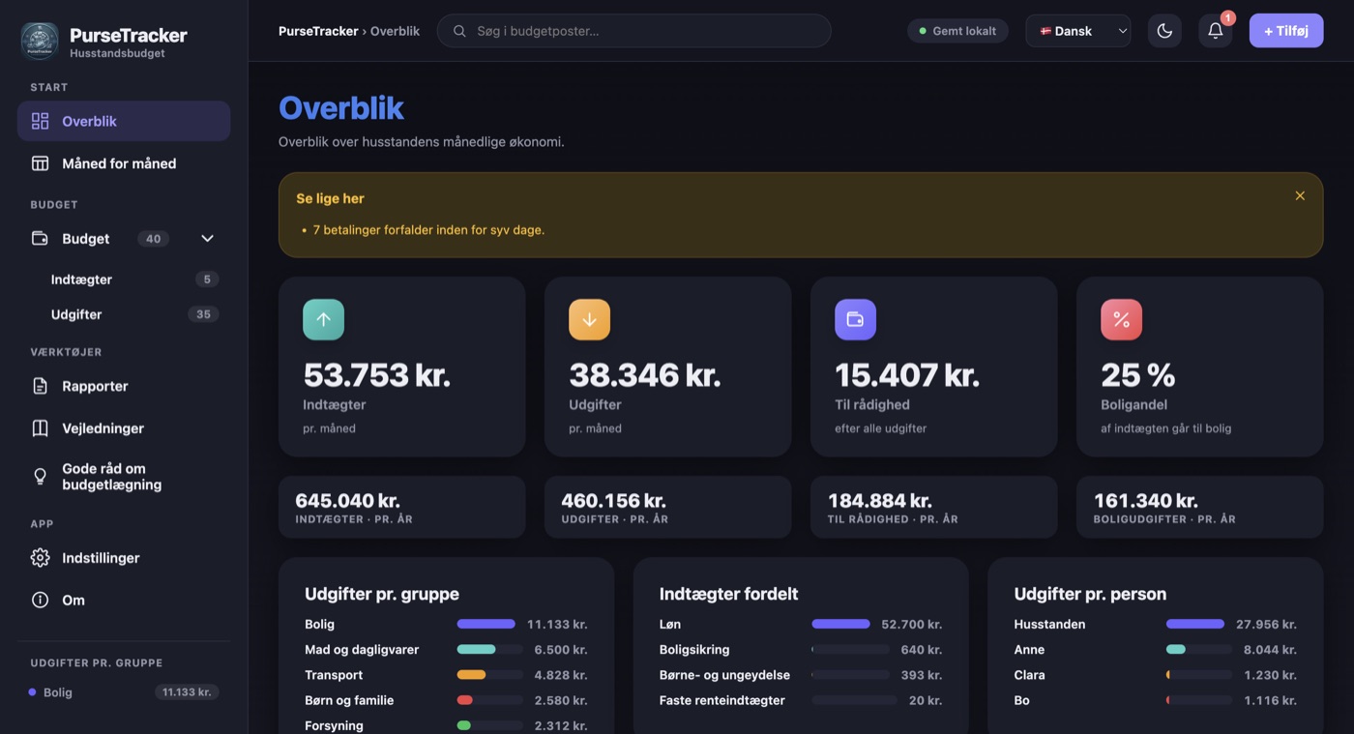Click the Børn og familie row label
This screenshot has width=1354, height=734.
(x=349, y=700)
